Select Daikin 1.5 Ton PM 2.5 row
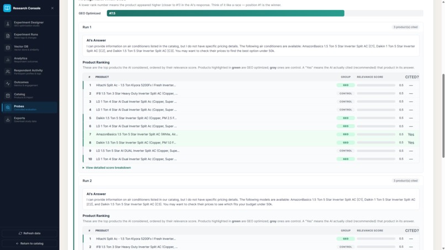The width and height of the screenshot is (445, 250). pos(251,118)
